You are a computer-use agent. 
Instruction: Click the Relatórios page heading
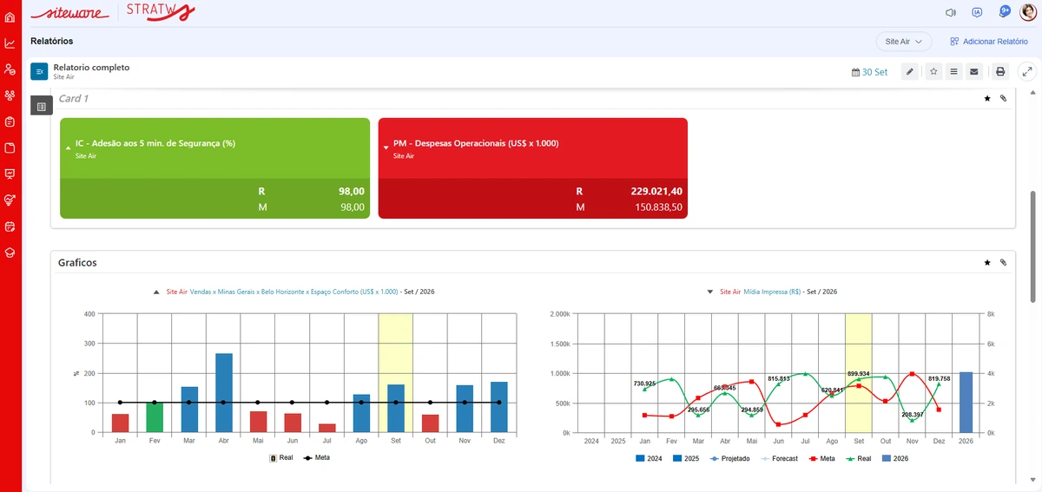[x=51, y=41]
